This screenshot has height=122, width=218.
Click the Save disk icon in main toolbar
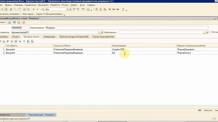coord(6,9)
